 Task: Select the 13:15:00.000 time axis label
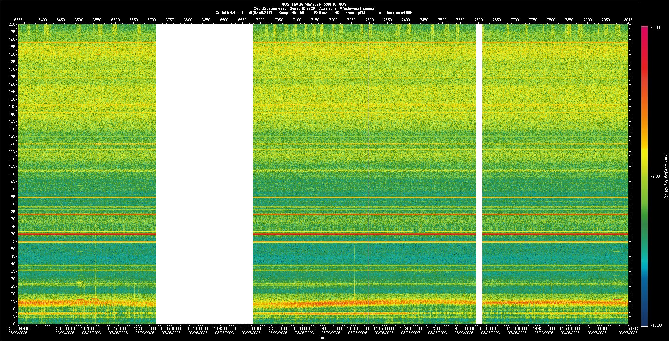65,328
